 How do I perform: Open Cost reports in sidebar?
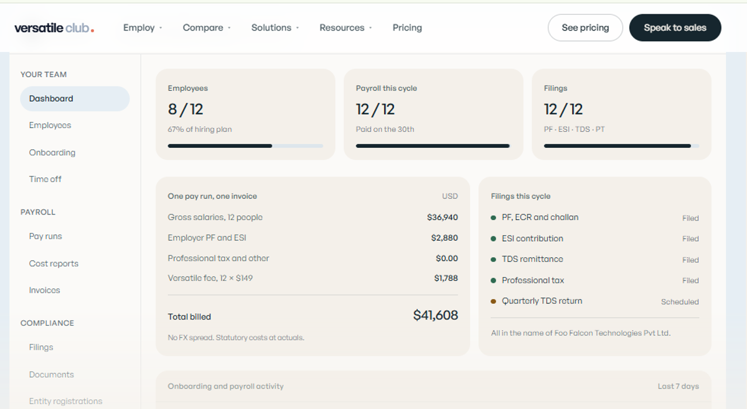click(54, 264)
